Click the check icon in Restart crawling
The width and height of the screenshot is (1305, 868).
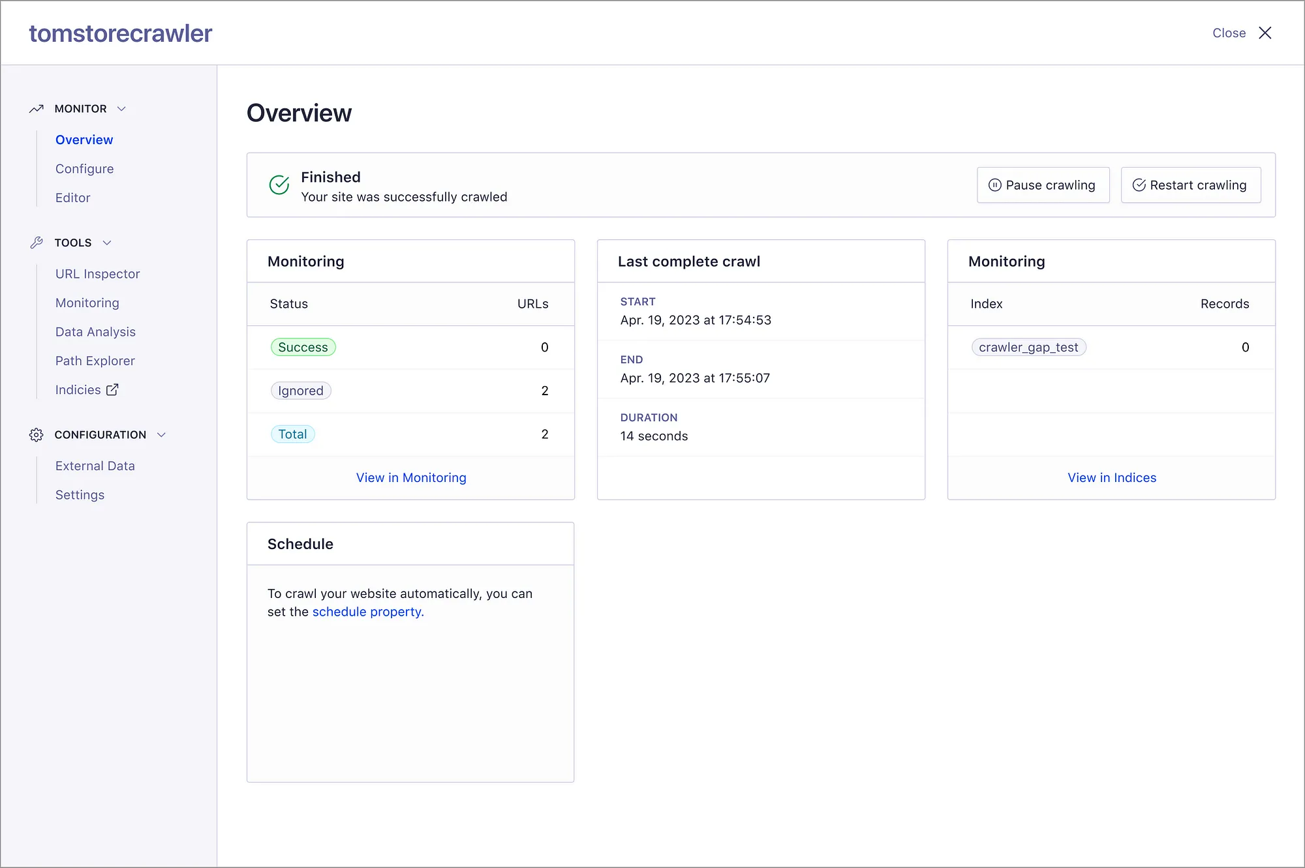[x=1139, y=185]
